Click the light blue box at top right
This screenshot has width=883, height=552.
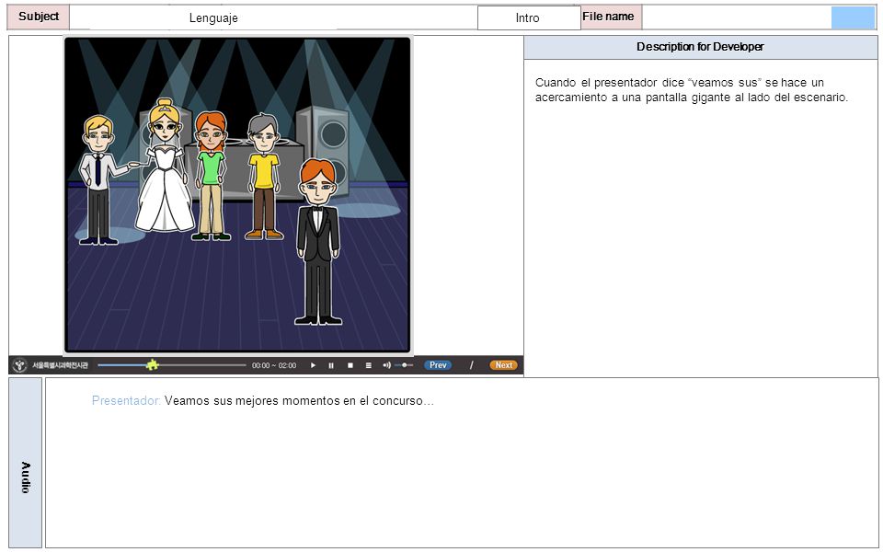tap(854, 17)
